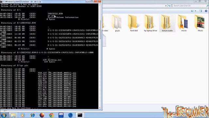Select the hp laptop driver folder
This screenshot has width=209, height=118.
point(151,23)
